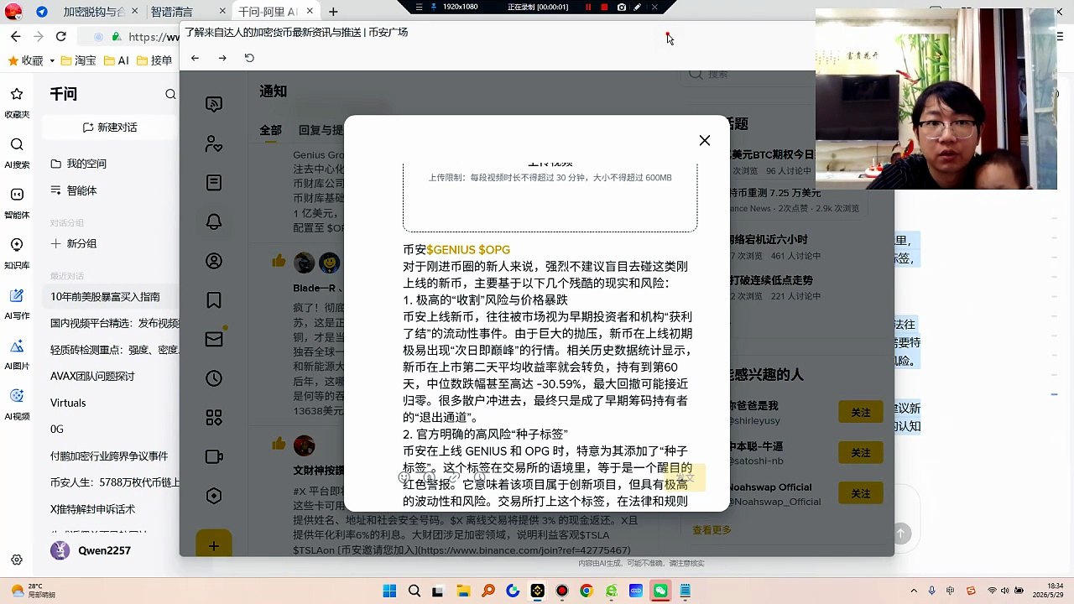This screenshot has width=1074, height=604.
Task: Take a screenshot with recorder camera icon
Action: (621, 7)
